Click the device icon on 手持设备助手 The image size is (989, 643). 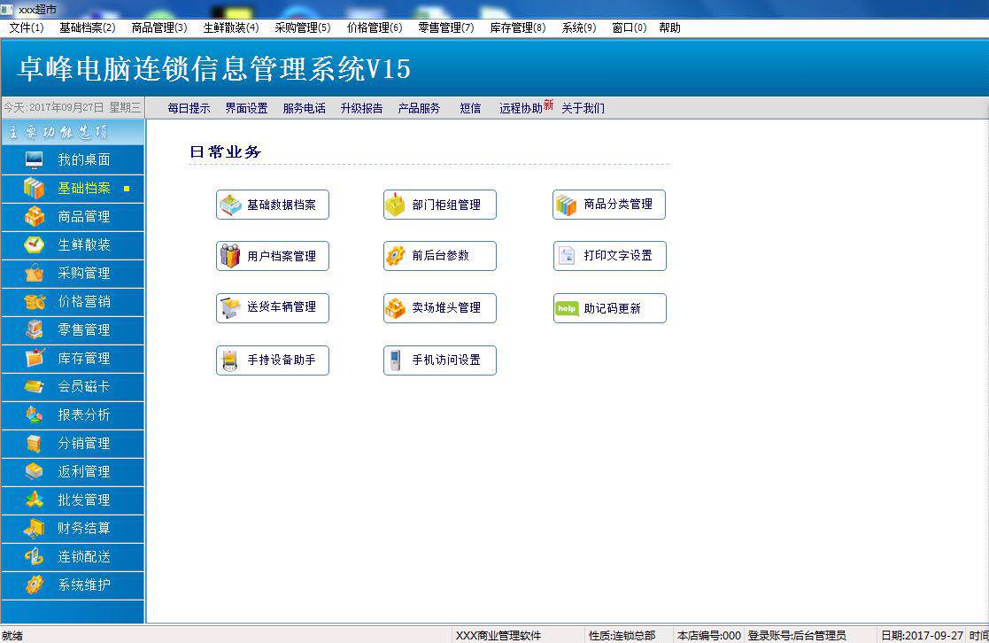click(x=230, y=360)
